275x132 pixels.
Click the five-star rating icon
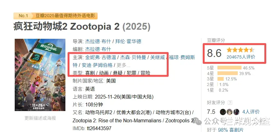241,50
